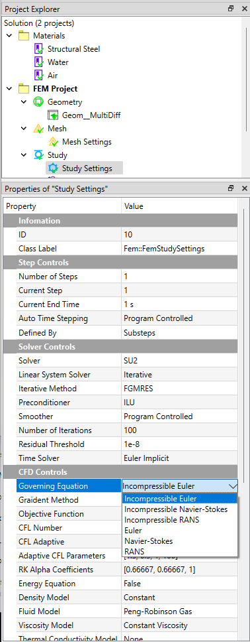Click the Study Settings gear icon
The width and height of the screenshot is (250, 642).
pos(53,168)
